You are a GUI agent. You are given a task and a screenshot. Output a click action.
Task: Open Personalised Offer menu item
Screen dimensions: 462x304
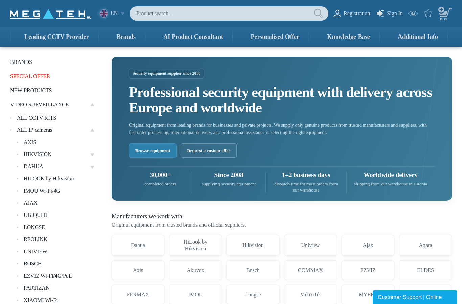[x=275, y=37]
